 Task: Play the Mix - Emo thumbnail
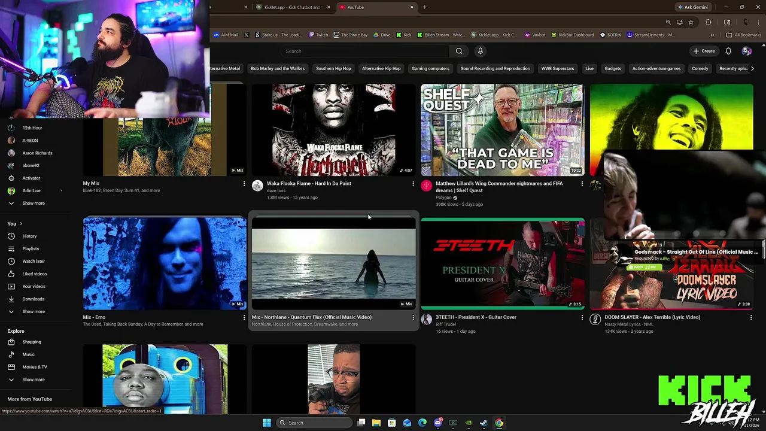(x=165, y=263)
